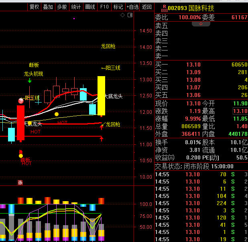The image size is (248, 242).
Task: Click the red-white striped ball icon
Action: click(x=21, y=101)
